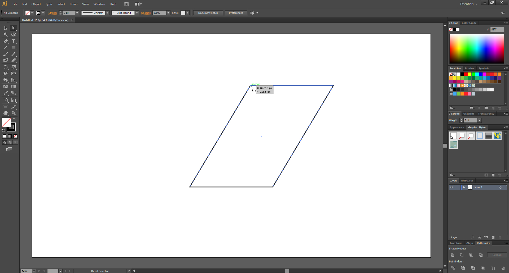Open the 3 pt. Round brush dropdown
Viewport: 509px width, 273px height.
pyautogui.click(x=137, y=13)
